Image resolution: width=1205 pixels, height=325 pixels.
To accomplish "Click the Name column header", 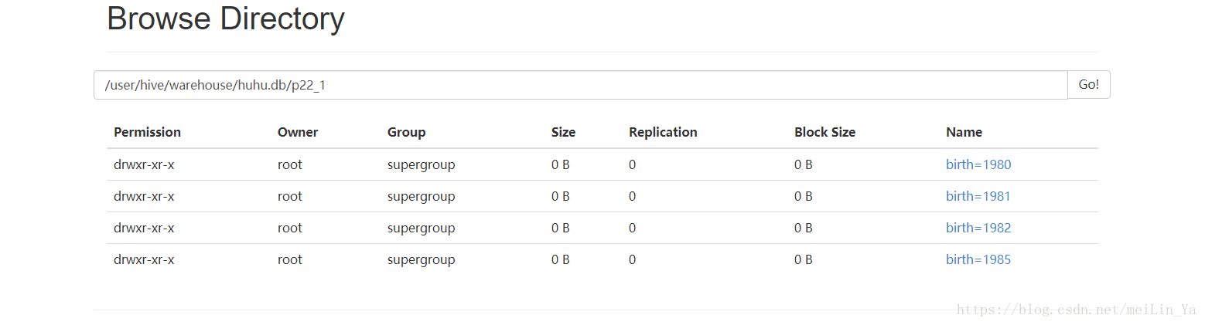I will pyautogui.click(x=964, y=132).
